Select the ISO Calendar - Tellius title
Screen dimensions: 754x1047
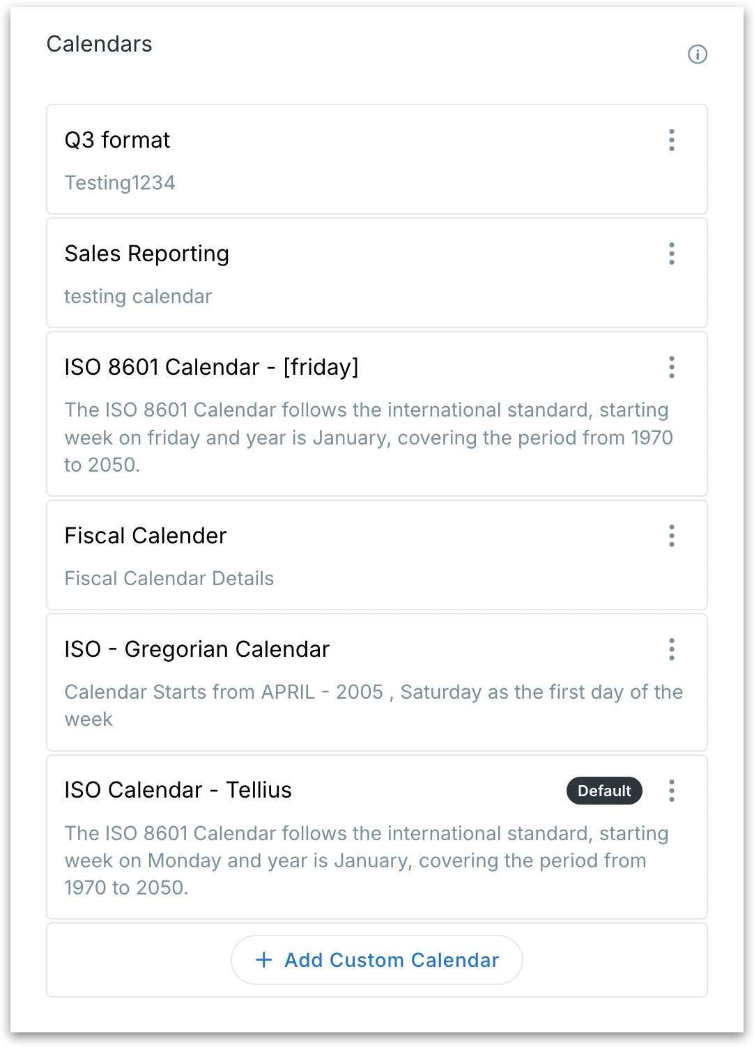[178, 790]
